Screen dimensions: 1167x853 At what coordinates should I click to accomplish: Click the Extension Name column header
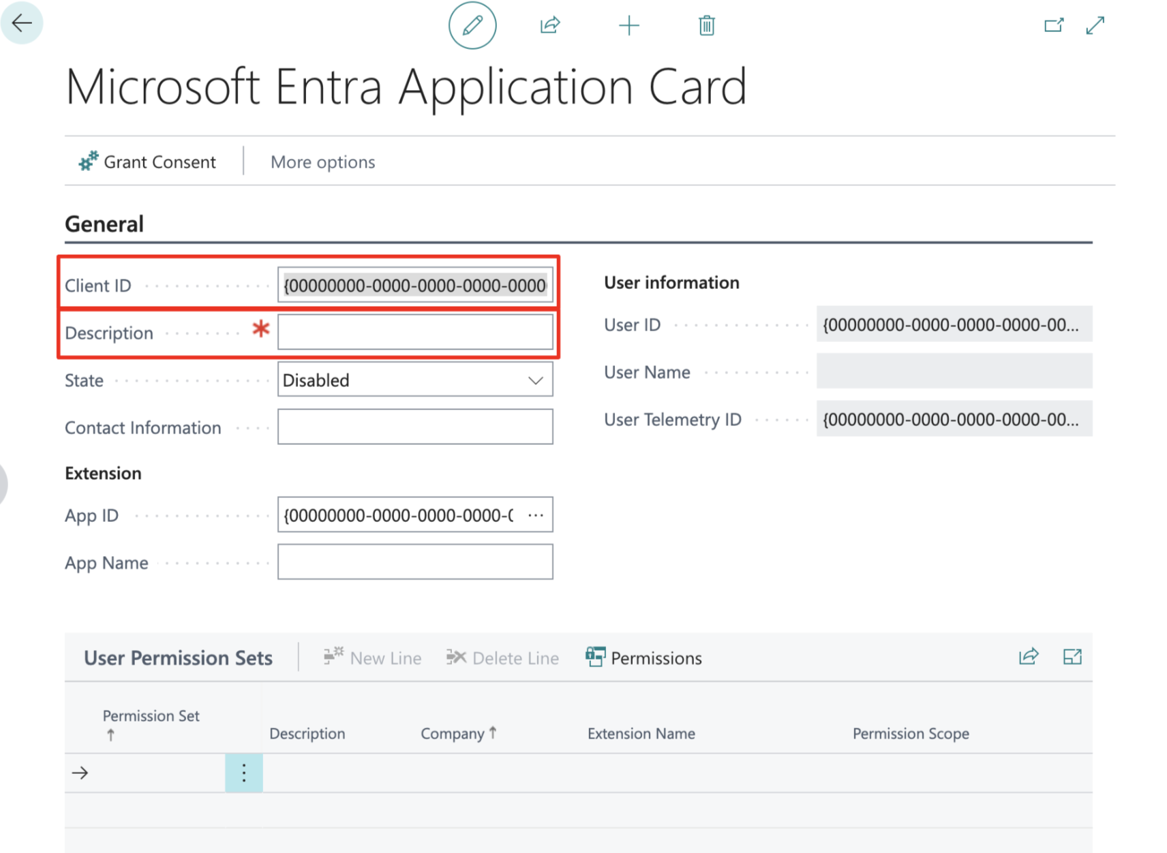coord(641,733)
